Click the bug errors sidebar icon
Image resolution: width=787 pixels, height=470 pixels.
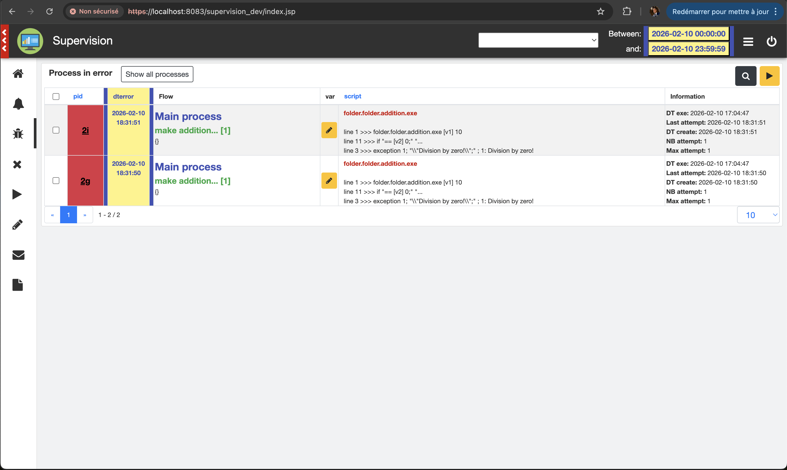pyautogui.click(x=18, y=134)
